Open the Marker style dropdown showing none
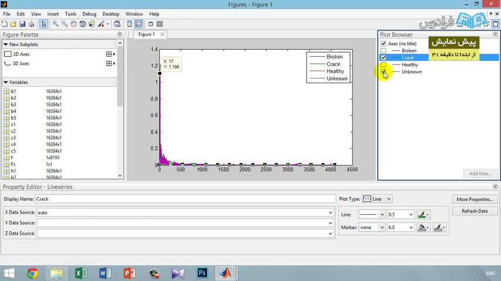Screen dimensions: 501x281 click(x=371, y=227)
